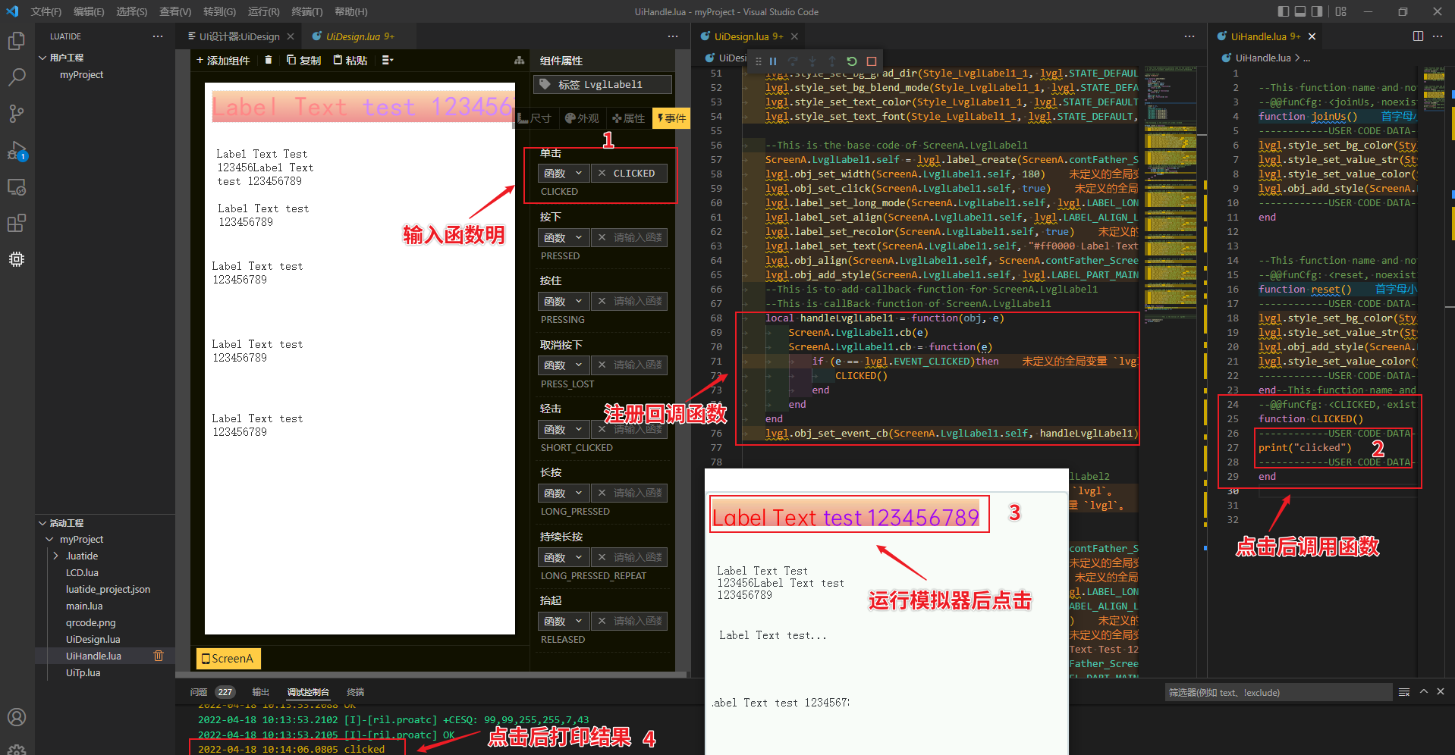The width and height of the screenshot is (1455, 755).
Task: Toggle the bottom panel visibility
Action: [1300, 11]
